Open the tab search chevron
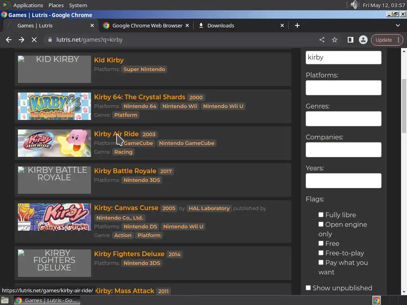Viewport: 407px width, 305px height. tap(397, 25)
